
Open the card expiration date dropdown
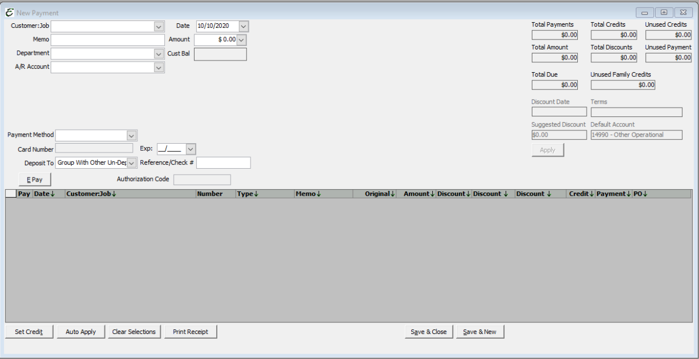[190, 149]
